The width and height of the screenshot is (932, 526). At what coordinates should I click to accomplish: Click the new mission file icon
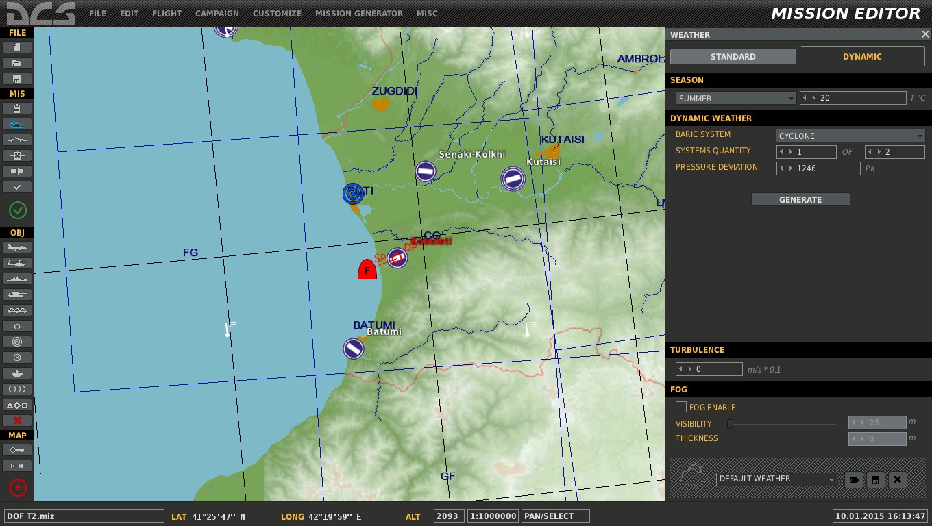pos(17,47)
